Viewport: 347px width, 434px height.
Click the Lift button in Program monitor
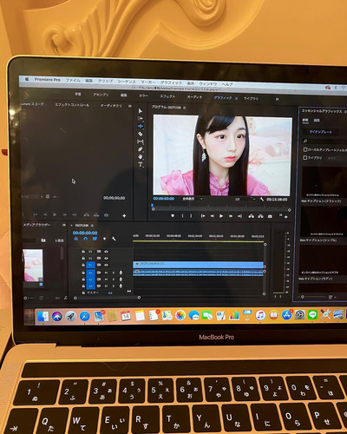click(252, 216)
